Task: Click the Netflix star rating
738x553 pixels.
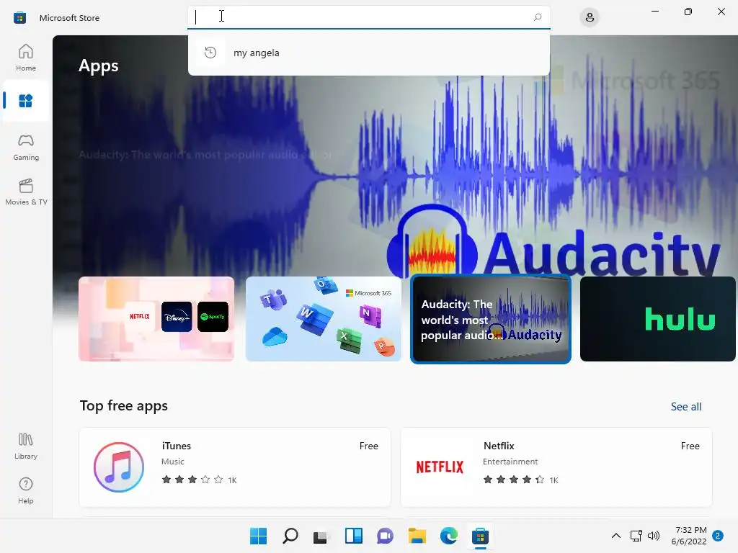Action: tap(514, 480)
